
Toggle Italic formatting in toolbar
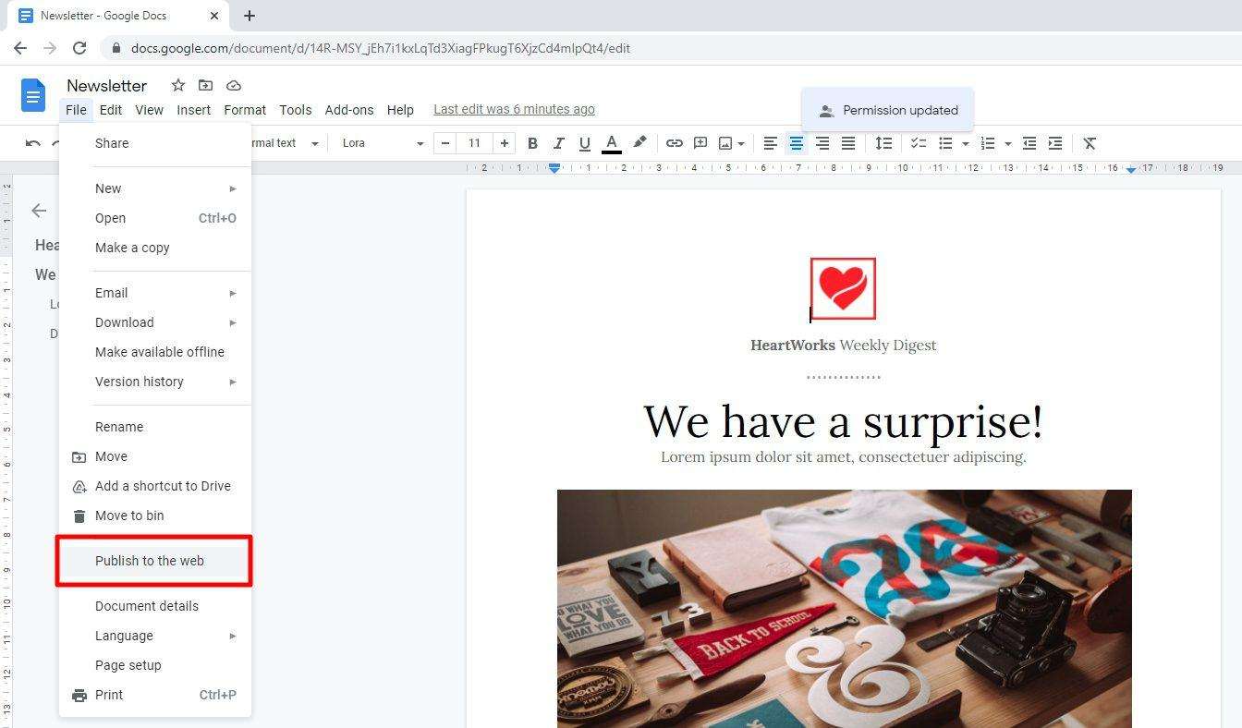[x=558, y=143]
